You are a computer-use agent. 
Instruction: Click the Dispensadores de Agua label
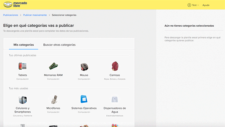pos(115,110)
